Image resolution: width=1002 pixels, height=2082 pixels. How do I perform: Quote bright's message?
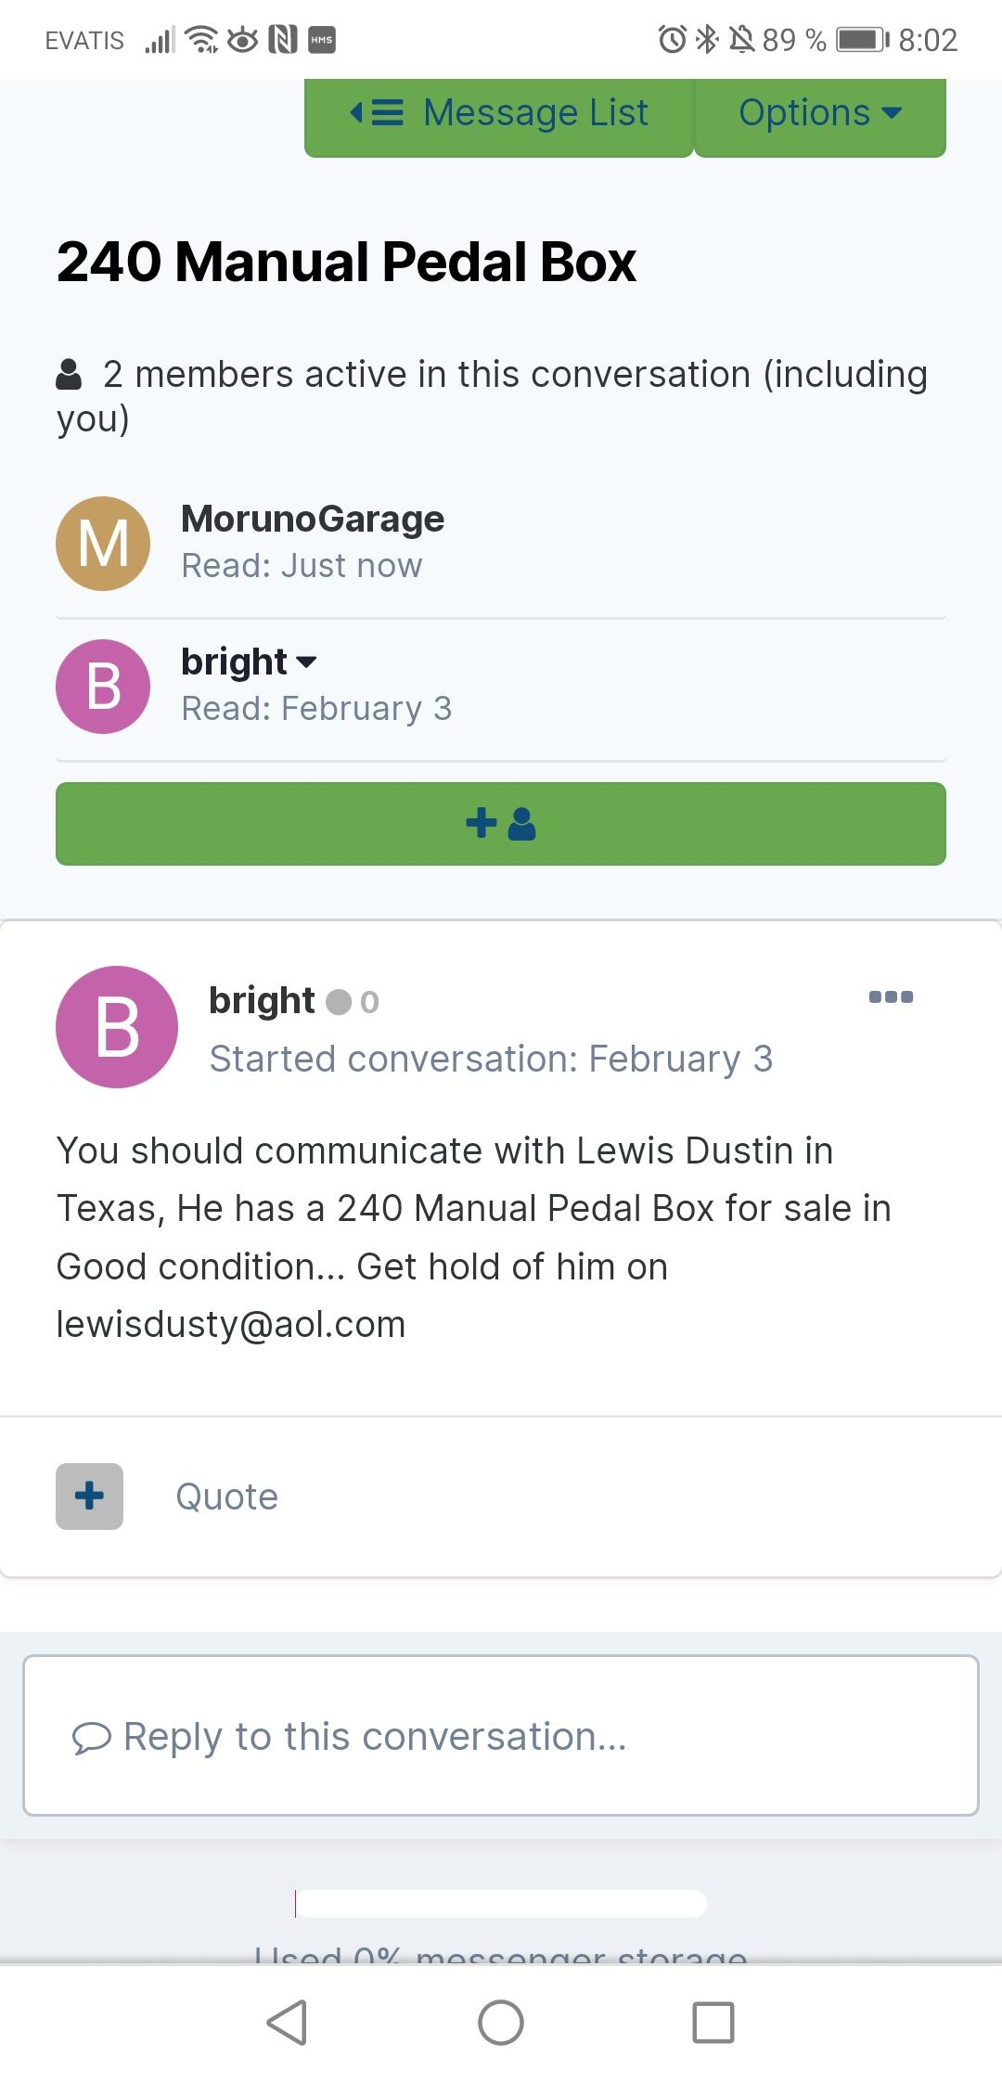(227, 1497)
